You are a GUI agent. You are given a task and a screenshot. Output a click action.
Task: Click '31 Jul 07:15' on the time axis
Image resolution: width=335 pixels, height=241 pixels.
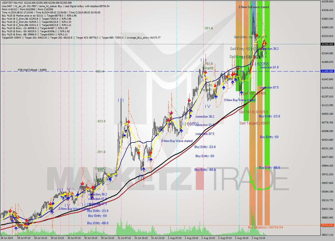[124, 238]
